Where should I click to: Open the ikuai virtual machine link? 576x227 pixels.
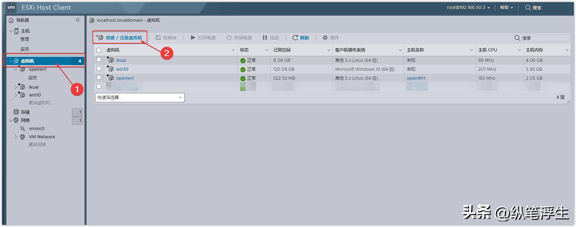point(121,60)
